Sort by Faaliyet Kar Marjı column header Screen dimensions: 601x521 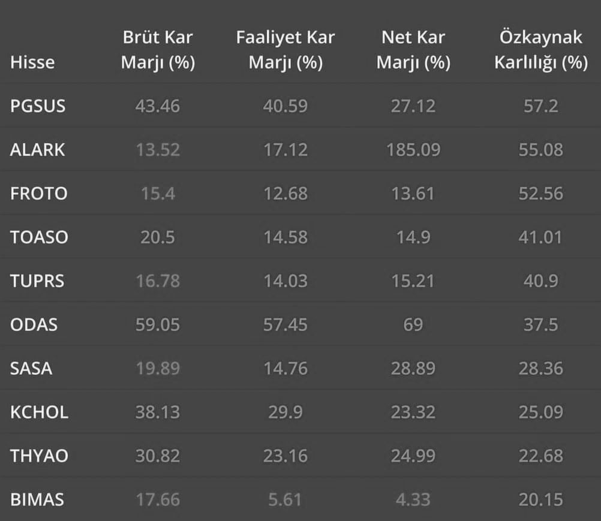[286, 50]
